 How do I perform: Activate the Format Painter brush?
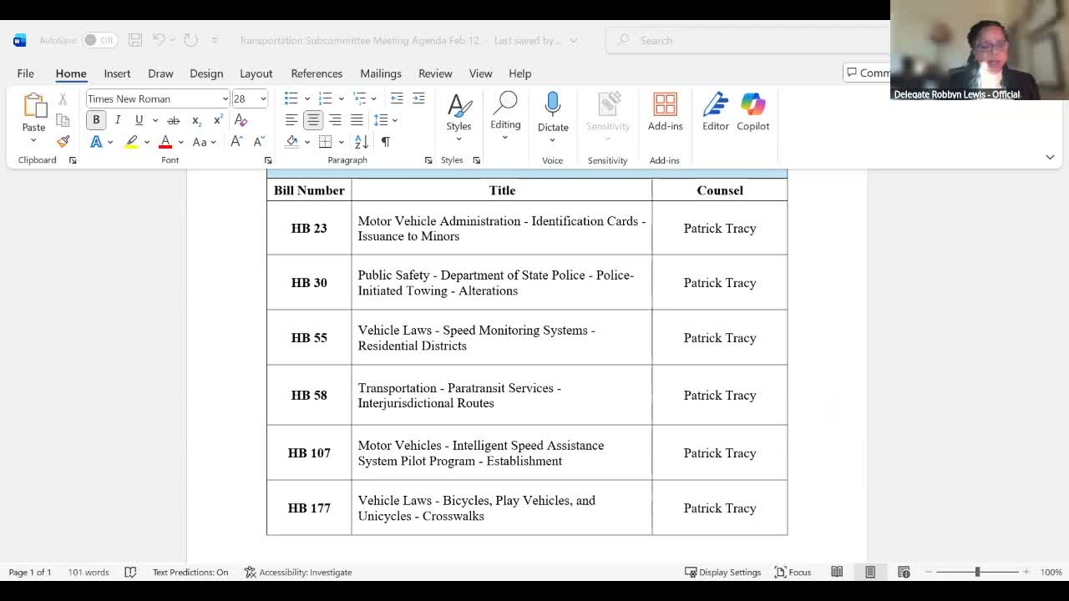63,142
